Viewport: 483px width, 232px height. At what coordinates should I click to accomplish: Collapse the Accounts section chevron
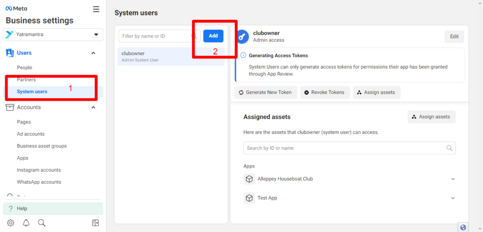pos(94,108)
